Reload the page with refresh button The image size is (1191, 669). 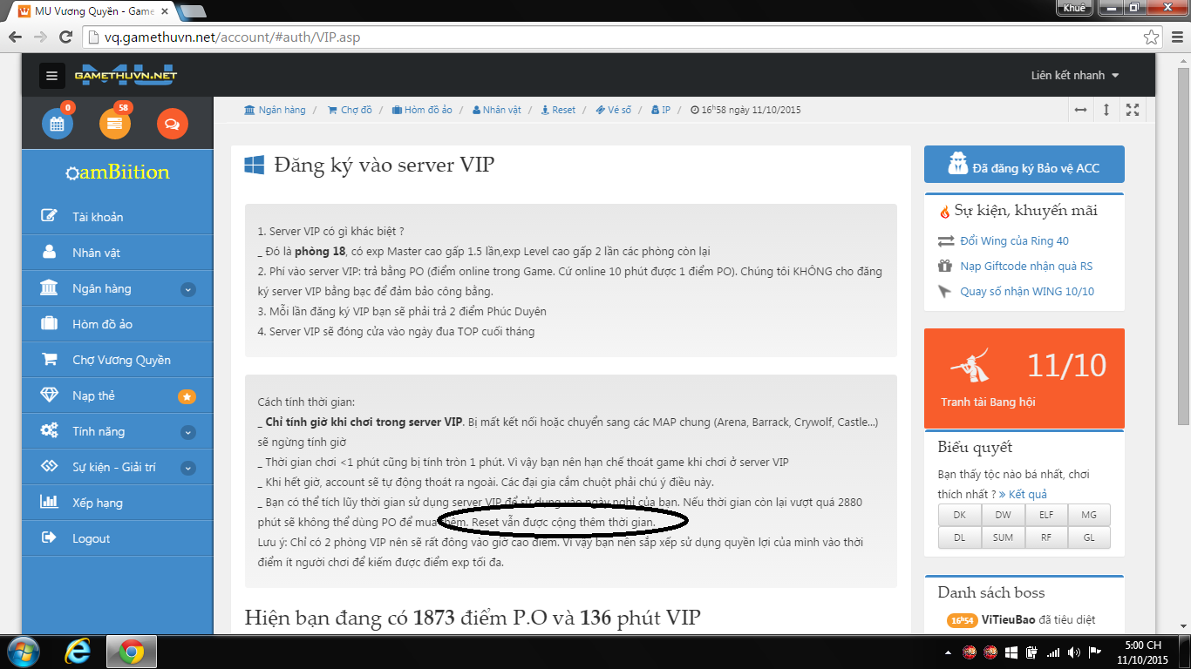click(65, 37)
